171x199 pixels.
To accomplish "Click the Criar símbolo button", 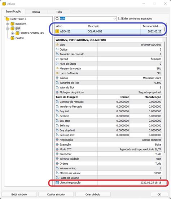I will [93, 194].
